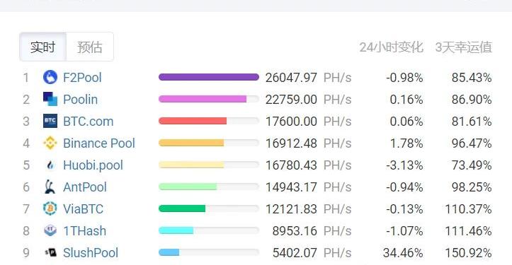
Task: Click the 1THash logo icon
Action: pyautogui.click(x=50, y=230)
